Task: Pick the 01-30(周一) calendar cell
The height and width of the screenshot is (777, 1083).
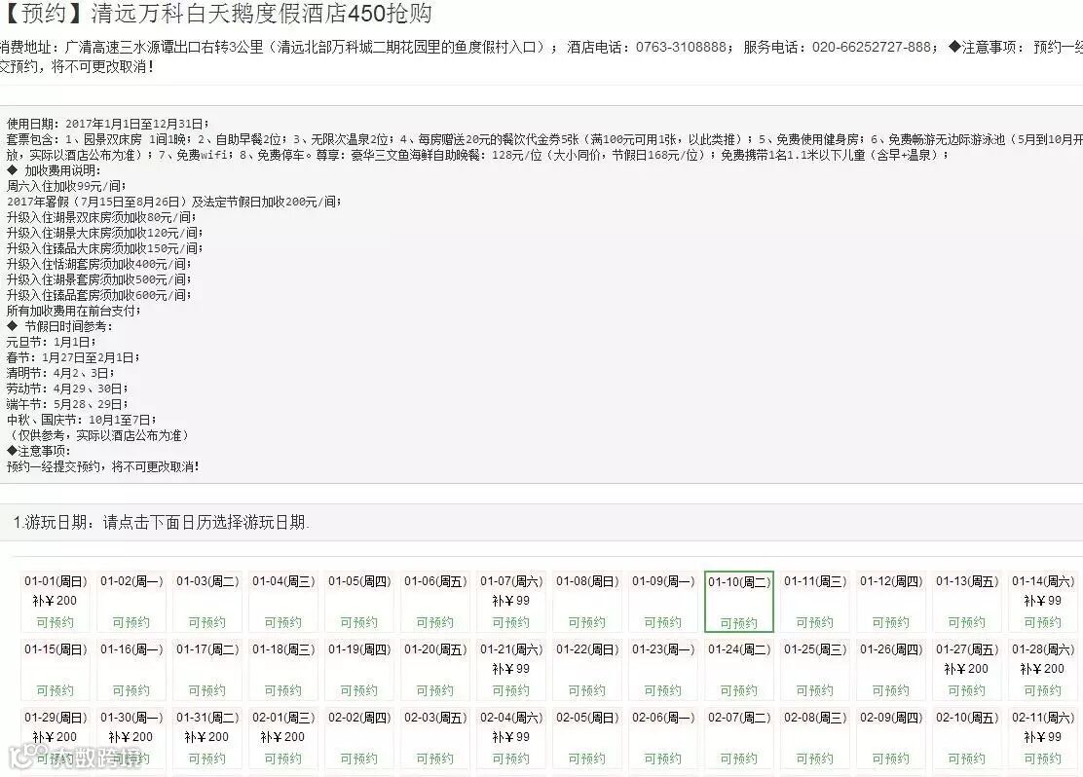Action: coord(131,738)
